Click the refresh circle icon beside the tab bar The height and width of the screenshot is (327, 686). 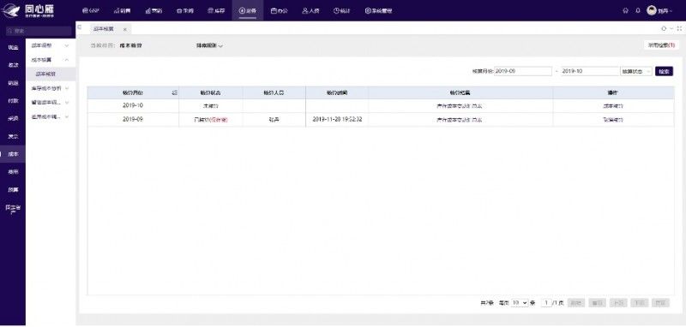tap(664, 28)
